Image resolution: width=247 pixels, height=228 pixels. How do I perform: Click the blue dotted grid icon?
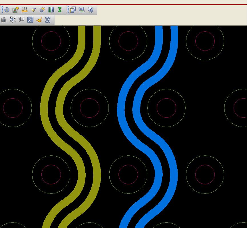(30, 20)
